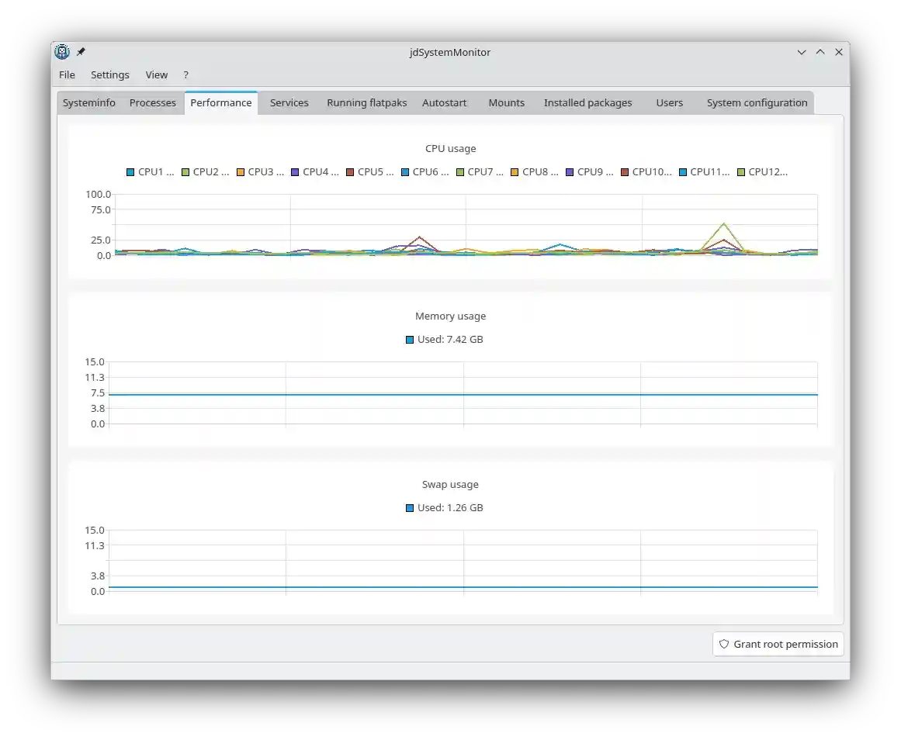The width and height of the screenshot is (901, 740).
Task: Click the shield icon on Grant root permission
Action: 724,644
